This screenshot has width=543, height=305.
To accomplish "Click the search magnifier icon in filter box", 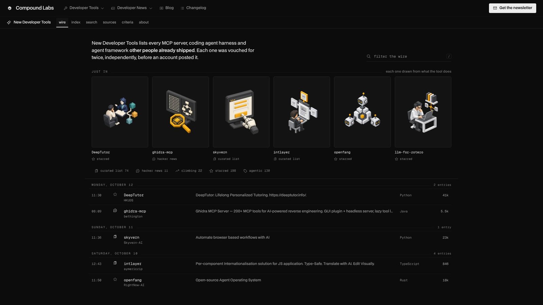I will 369,57.
